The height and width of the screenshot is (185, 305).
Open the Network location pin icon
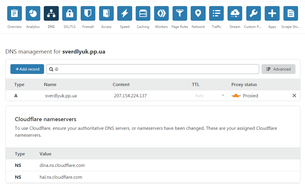click(198, 14)
